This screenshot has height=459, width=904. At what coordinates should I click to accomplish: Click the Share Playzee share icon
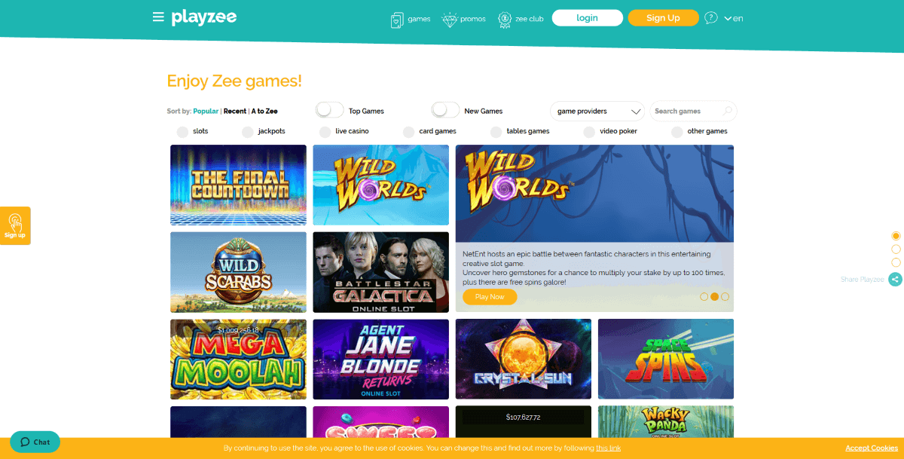click(x=895, y=280)
